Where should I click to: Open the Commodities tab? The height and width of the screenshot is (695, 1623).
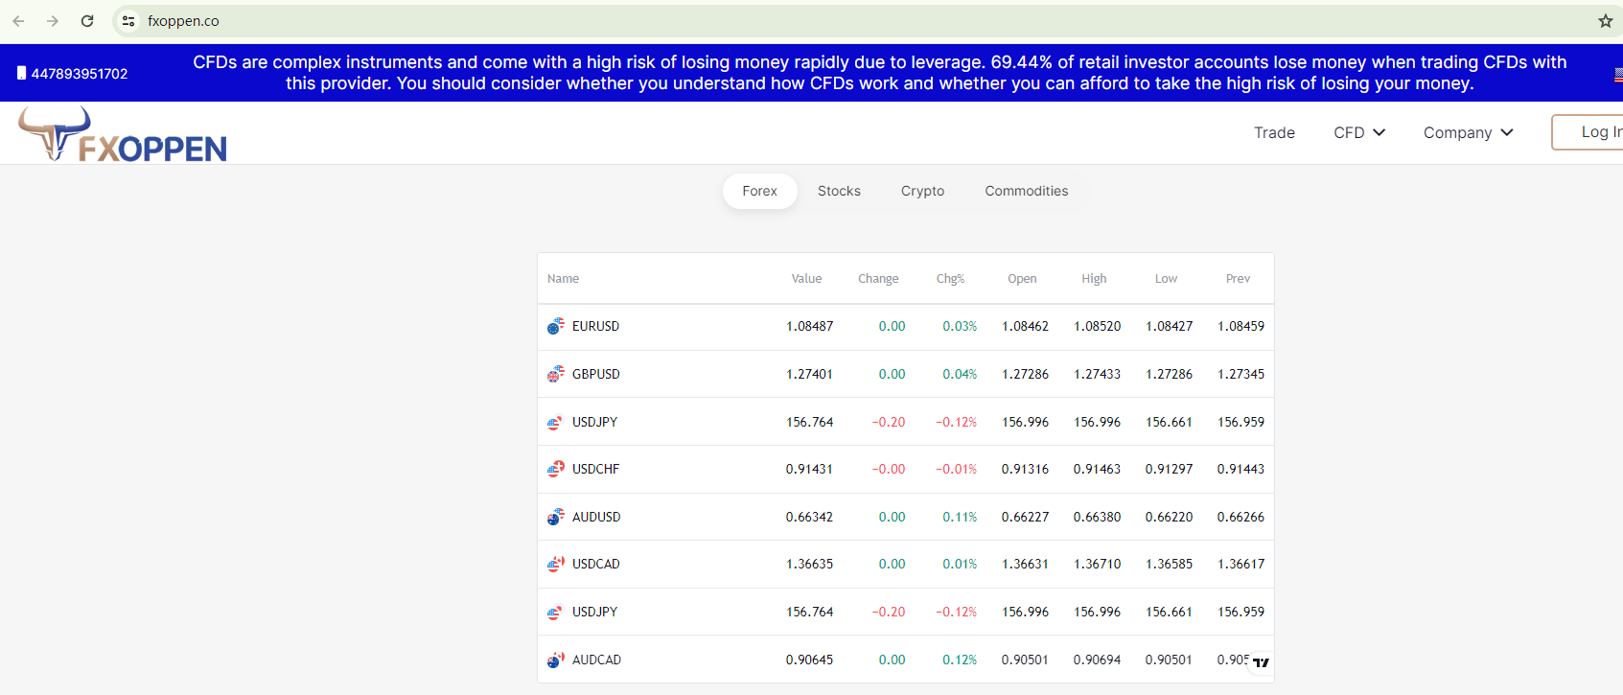[1026, 192]
